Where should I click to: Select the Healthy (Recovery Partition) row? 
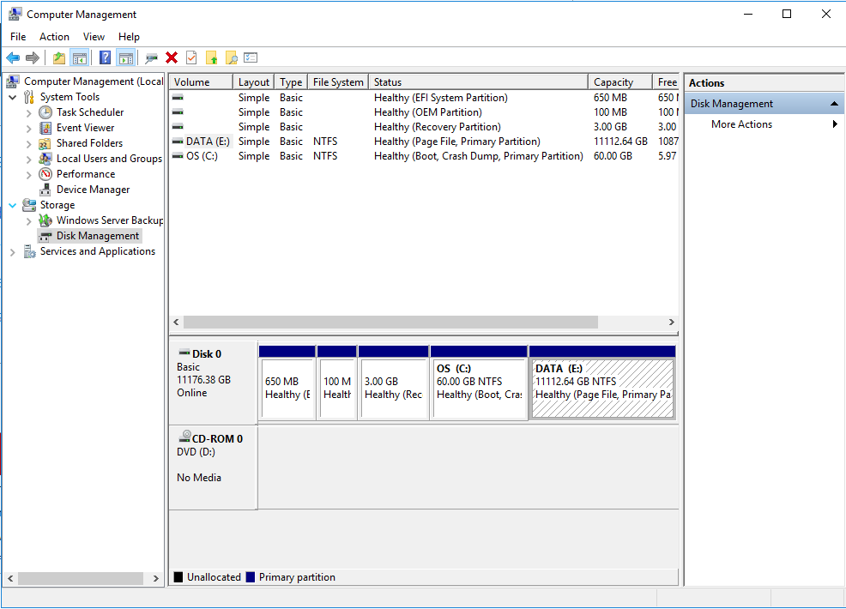[x=424, y=127]
